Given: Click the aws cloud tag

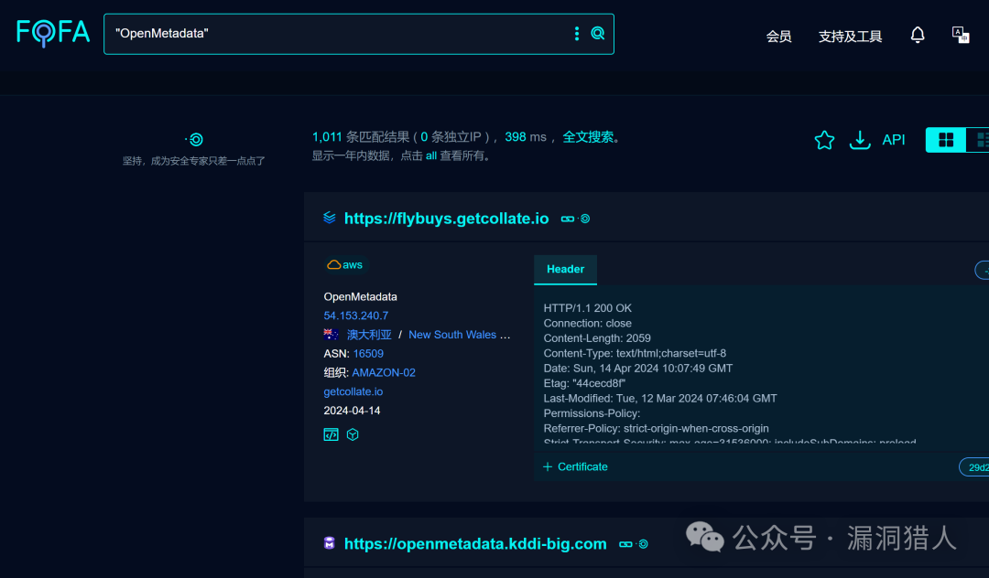Looking at the screenshot, I should point(345,265).
